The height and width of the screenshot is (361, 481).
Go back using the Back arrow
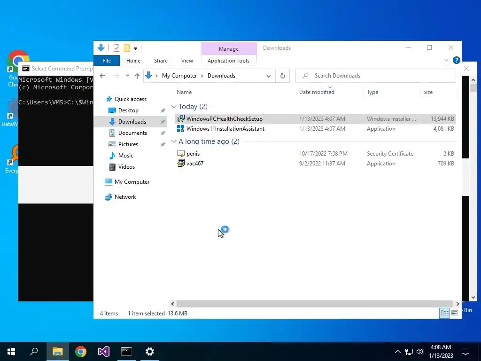tap(102, 76)
